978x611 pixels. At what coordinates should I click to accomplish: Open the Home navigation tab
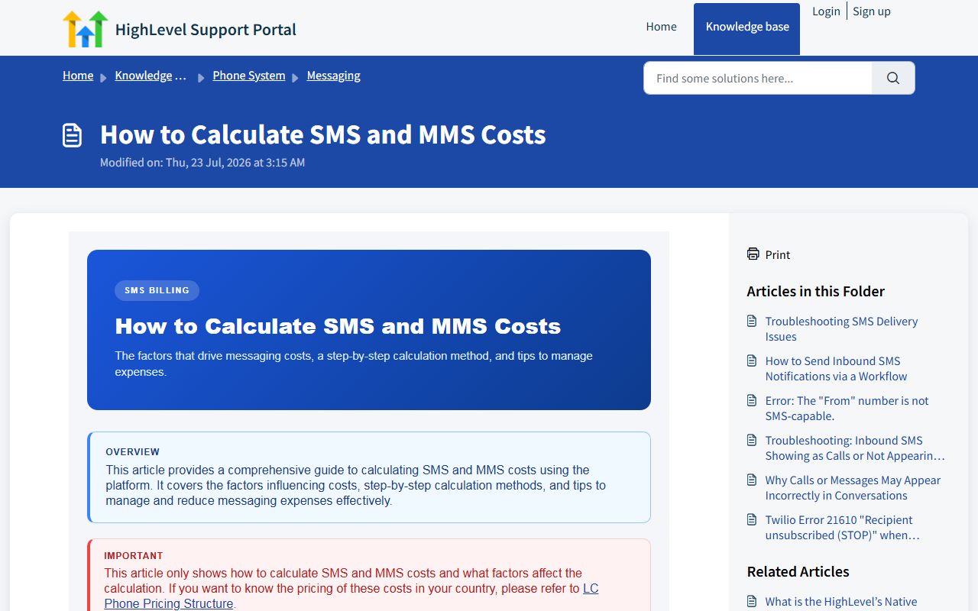(x=662, y=27)
